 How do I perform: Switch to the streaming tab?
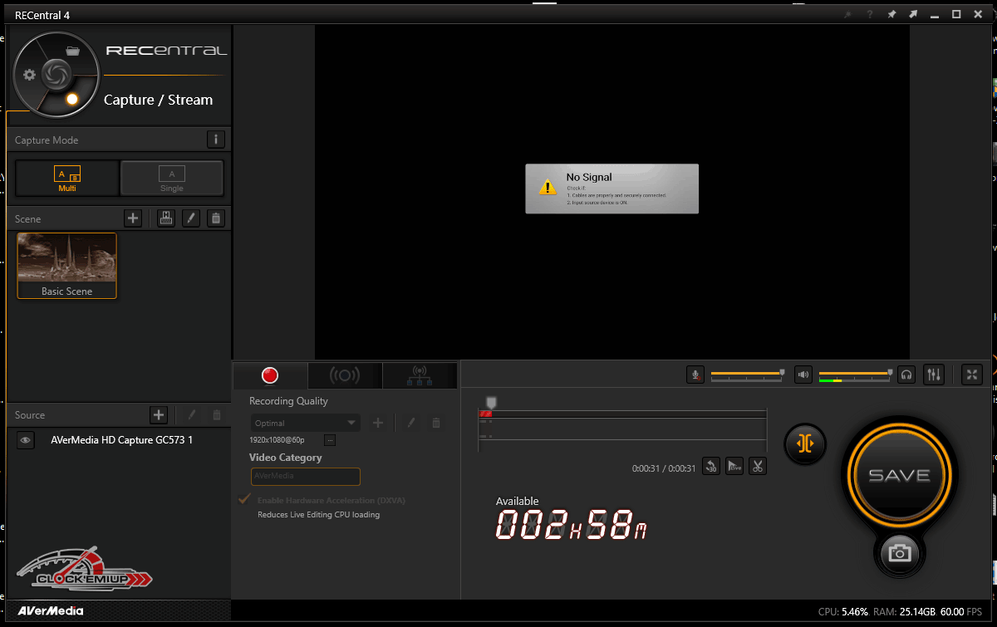pyautogui.click(x=345, y=376)
